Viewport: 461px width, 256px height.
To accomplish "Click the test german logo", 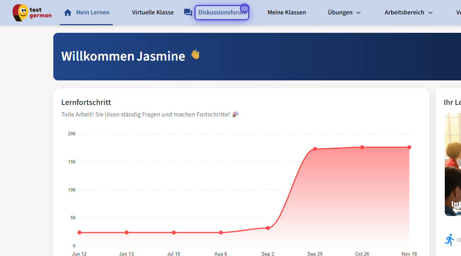I will [32, 13].
